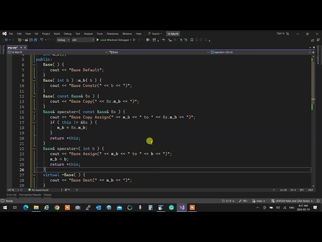Save the current file
This screenshot has width=322, height=242.
pos(31,40)
